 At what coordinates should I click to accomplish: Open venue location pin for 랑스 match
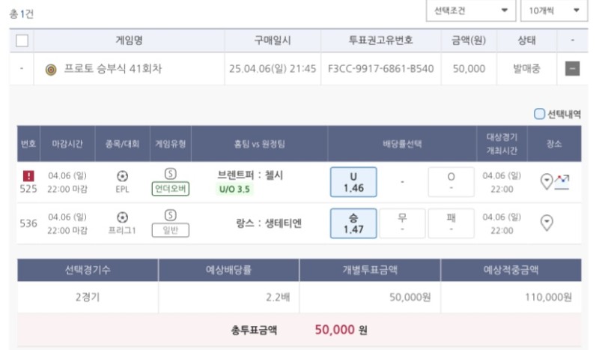pyautogui.click(x=547, y=222)
